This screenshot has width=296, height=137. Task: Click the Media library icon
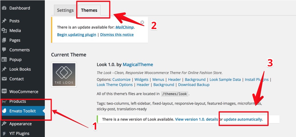(4, 30)
